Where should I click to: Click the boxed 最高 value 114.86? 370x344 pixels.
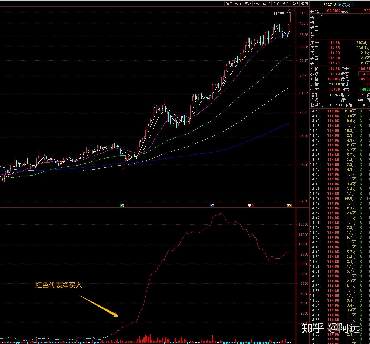[x=364, y=74]
